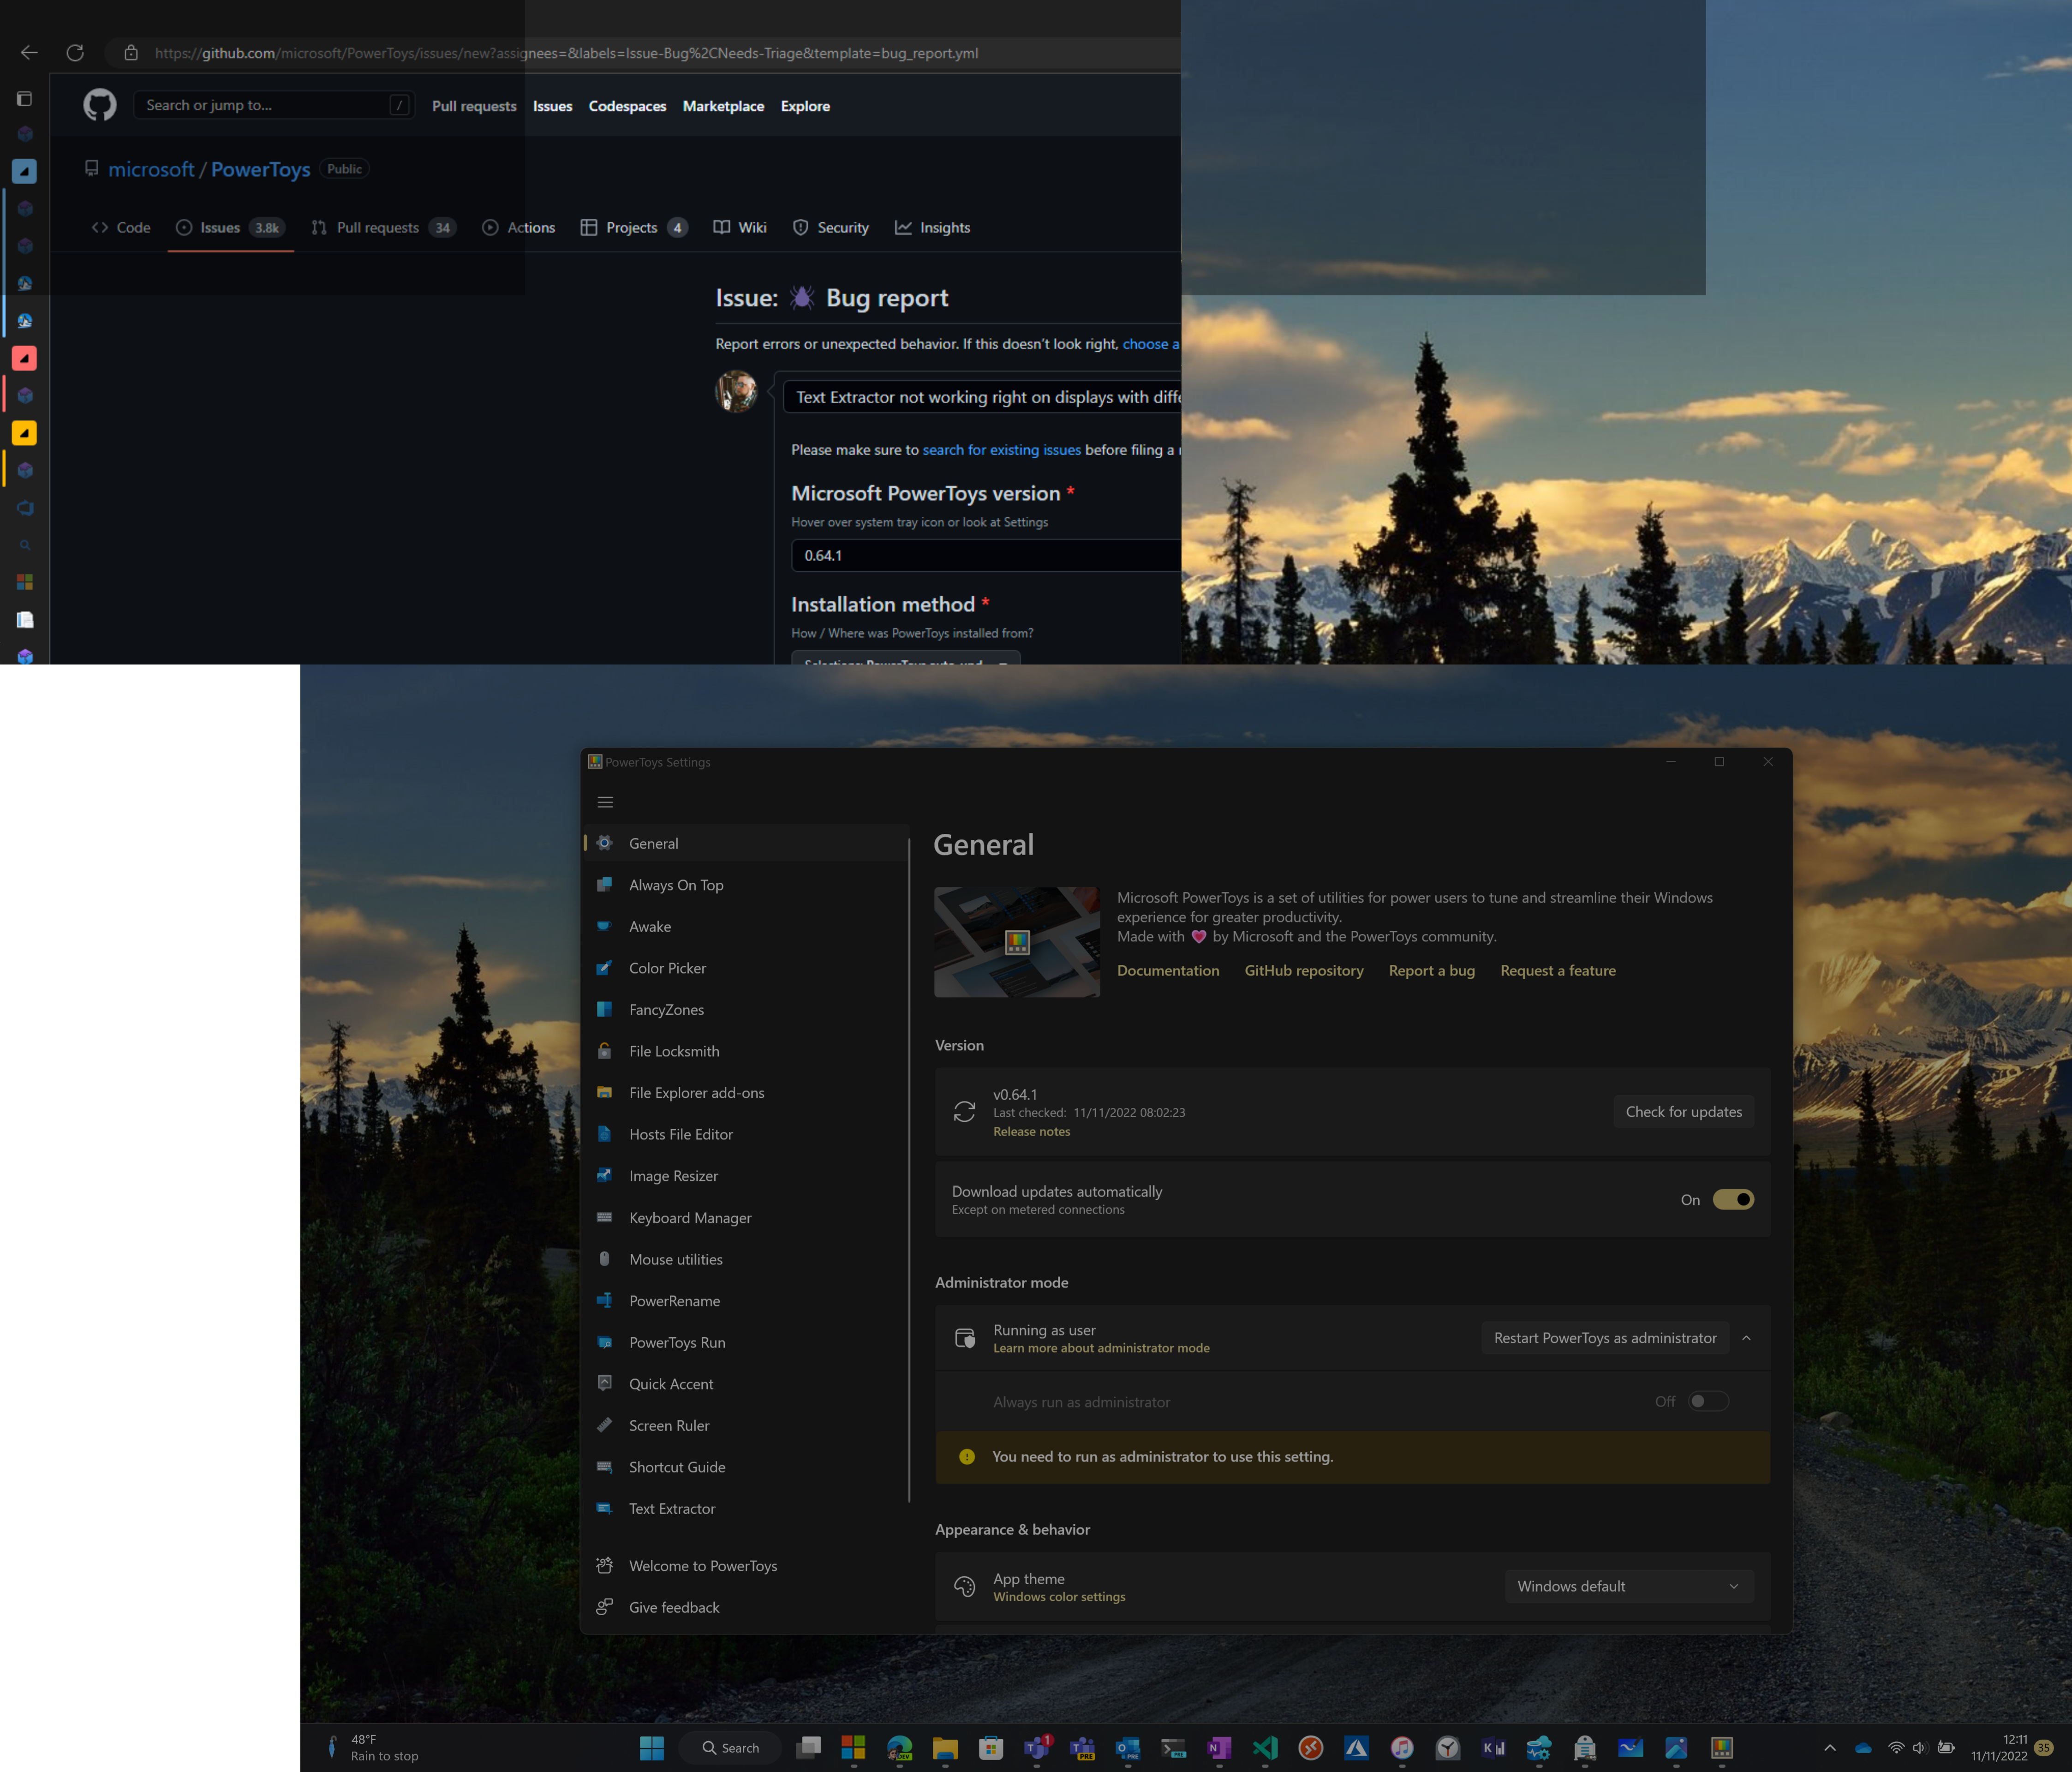Launch Visual Studio Code from the taskbar
Viewport: 2072px width, 1772px height.
pos(1264,1747)
